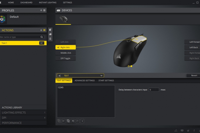Select the mouse device thumbnail

click(x=63, y=19)
